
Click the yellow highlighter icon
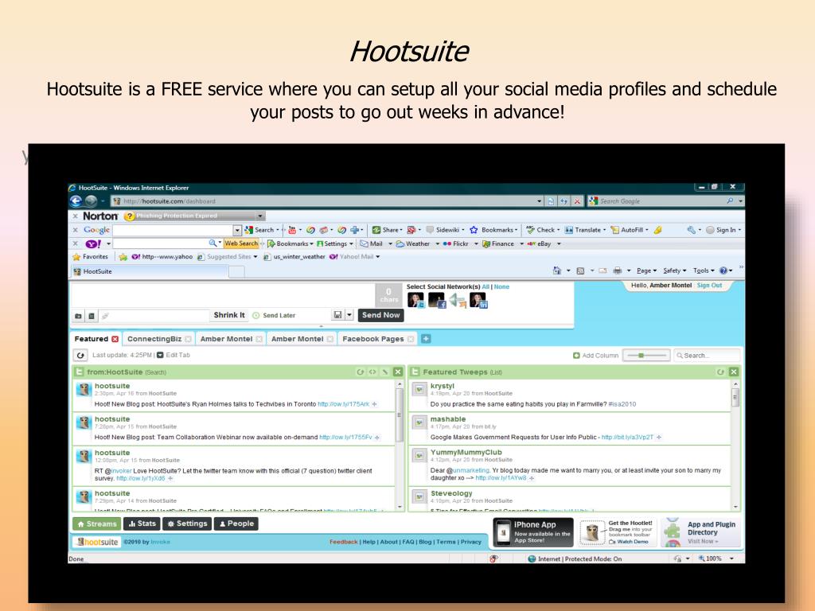658,230
